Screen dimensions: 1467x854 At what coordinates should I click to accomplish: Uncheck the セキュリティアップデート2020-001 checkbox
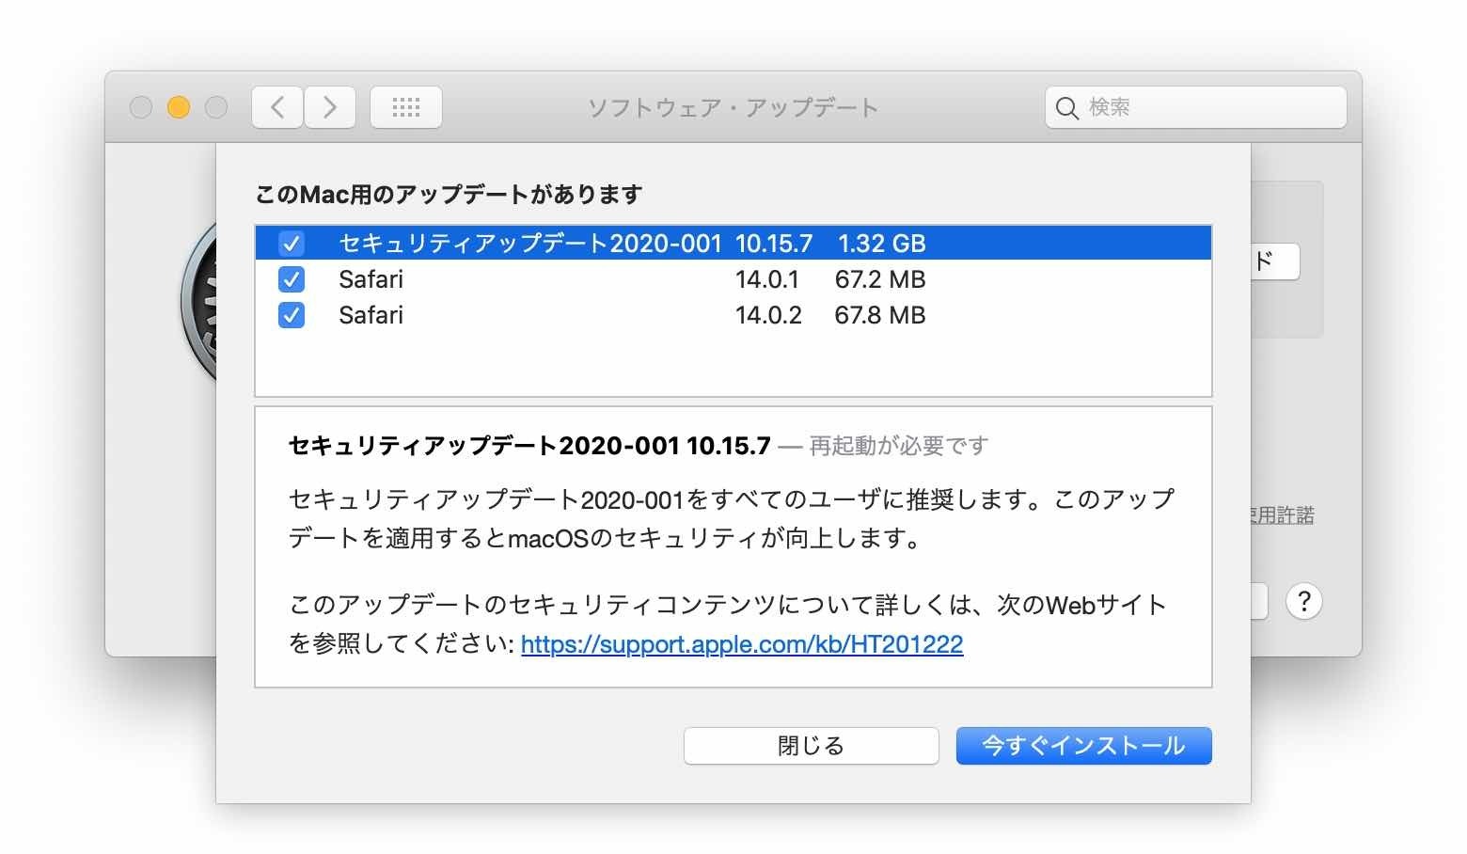[292, 244]
